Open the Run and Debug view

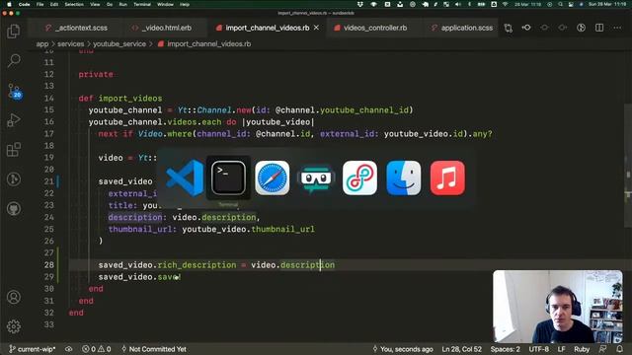(x=13, y=120)
